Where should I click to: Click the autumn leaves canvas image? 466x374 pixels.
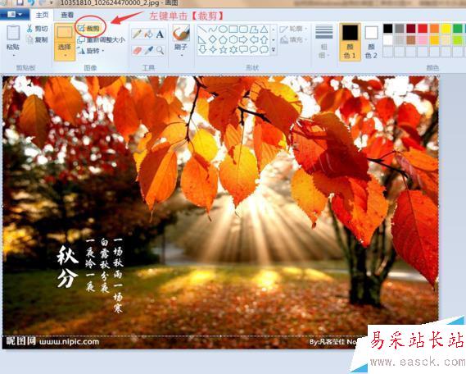tap(220, 212)
